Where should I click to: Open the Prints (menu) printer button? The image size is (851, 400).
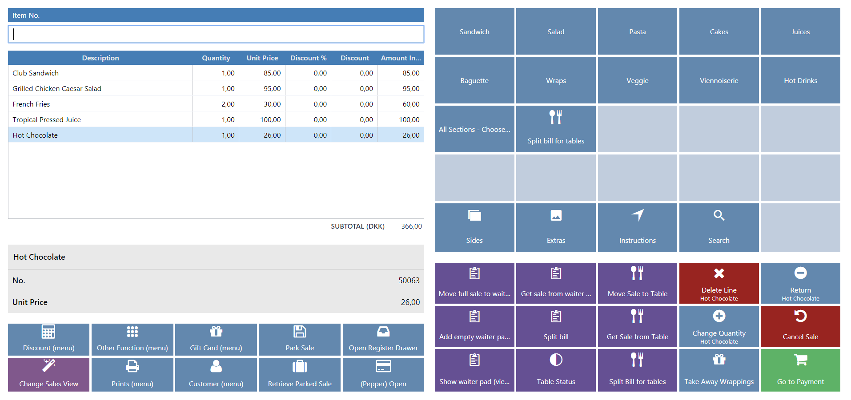coord(132,375)
